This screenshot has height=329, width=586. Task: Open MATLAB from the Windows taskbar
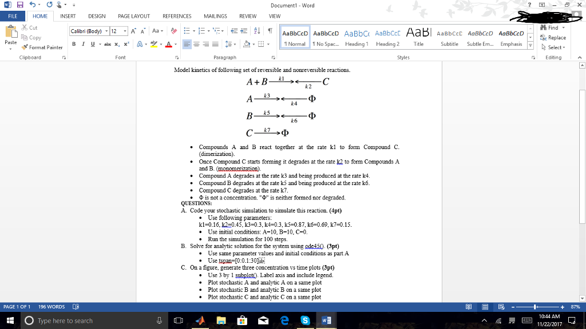pos(200,320)
